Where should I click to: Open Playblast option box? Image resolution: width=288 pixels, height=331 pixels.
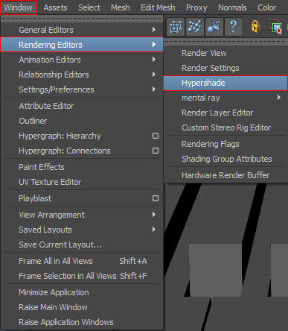(x=156, y=198)
